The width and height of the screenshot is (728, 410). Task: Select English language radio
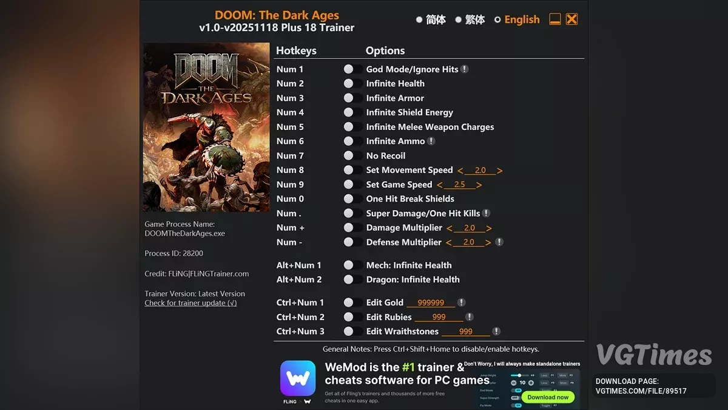(497, 19)
